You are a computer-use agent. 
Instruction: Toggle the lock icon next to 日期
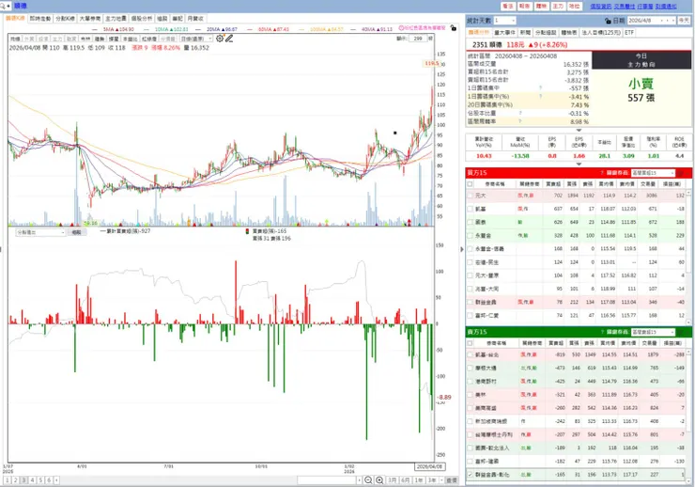click(608, 21)
